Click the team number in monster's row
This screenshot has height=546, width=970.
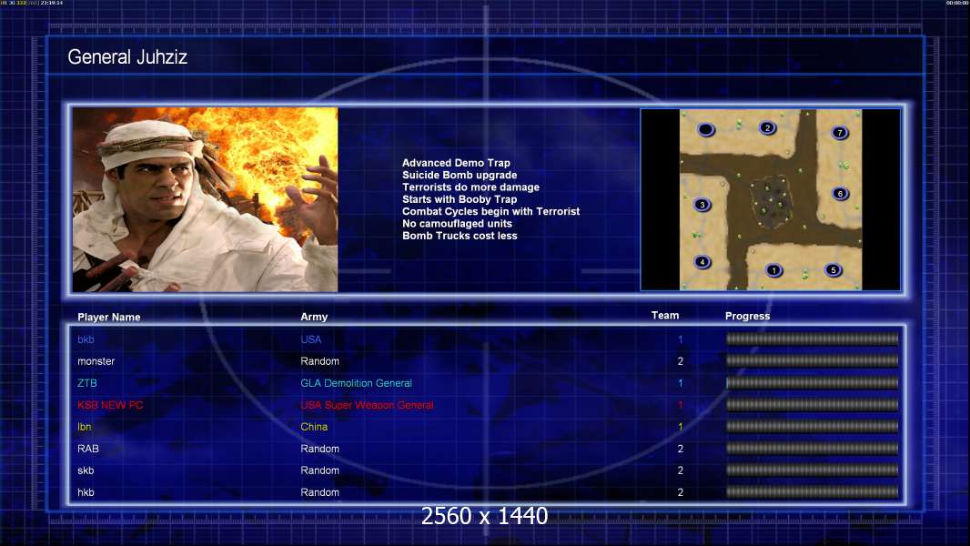coord(680,361)
